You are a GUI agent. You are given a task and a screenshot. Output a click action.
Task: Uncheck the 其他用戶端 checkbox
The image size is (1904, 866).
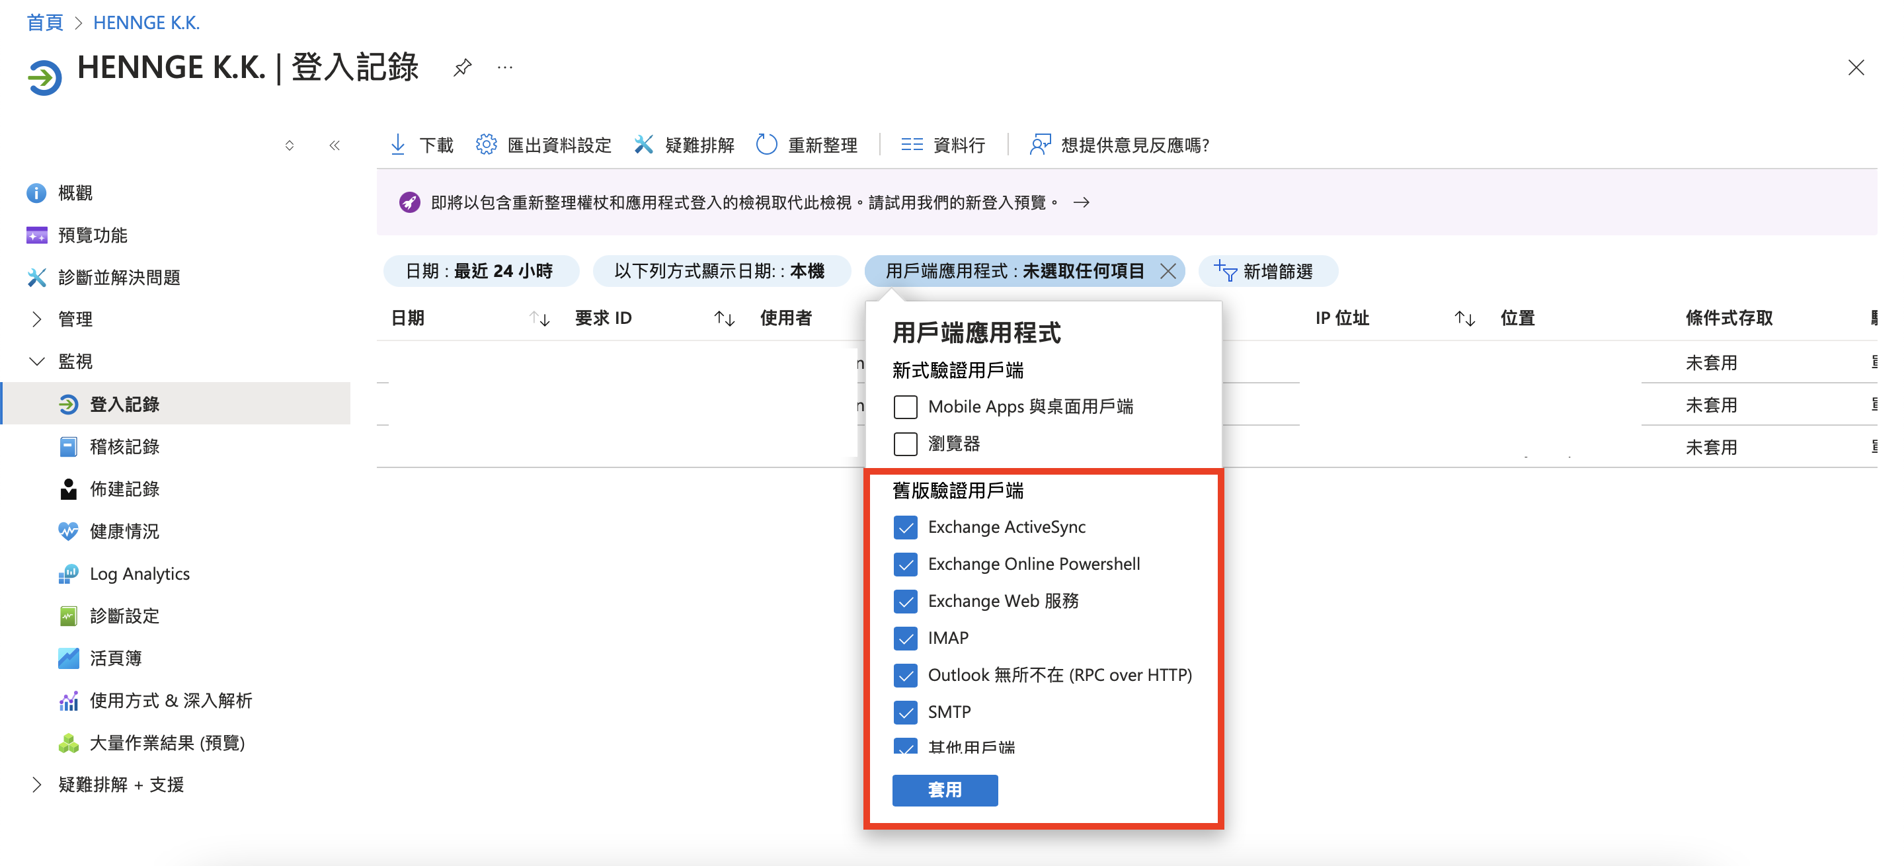(x=906, y=746)
